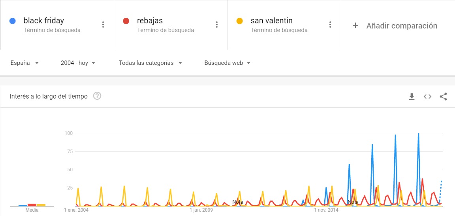Viewport: 455px width, 216px height.
Task: Click the Nota marker near 2011
Action: point(238,202)
